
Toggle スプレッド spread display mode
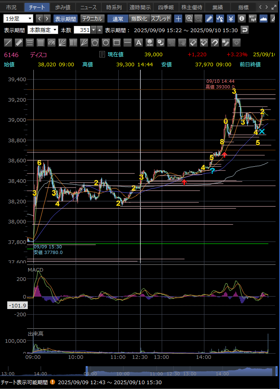[161, 18]
